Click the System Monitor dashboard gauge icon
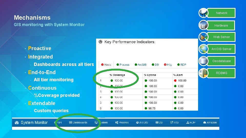The width and height of the screenshot is (246, 138). click(17, 123)
